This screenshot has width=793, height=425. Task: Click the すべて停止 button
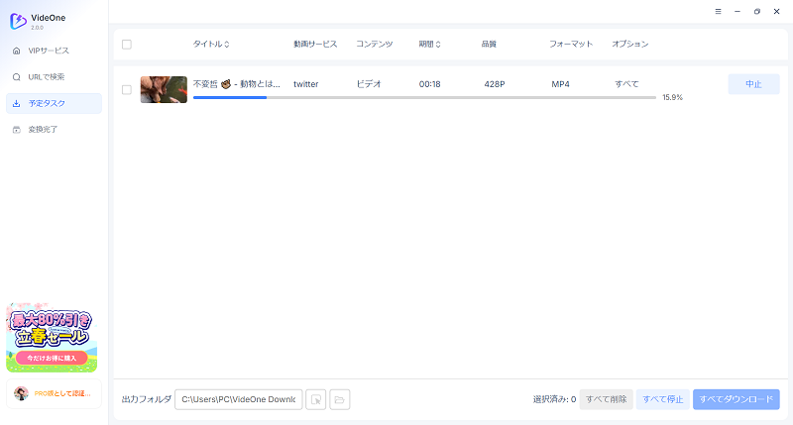click(x=662, y=399)
